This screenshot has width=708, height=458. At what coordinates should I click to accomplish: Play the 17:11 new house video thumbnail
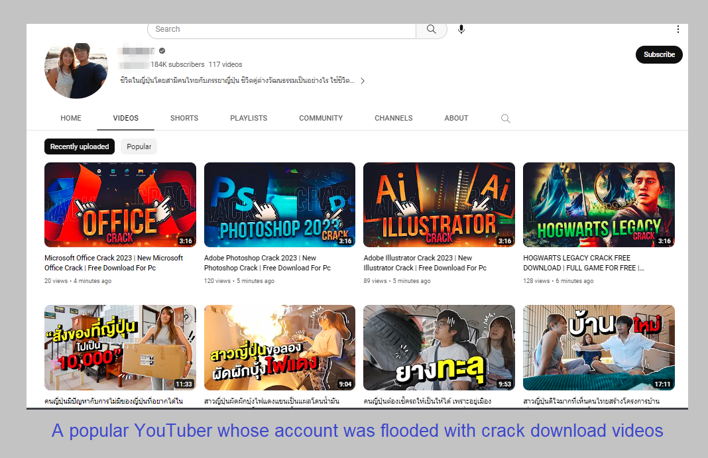click(599, 347)
